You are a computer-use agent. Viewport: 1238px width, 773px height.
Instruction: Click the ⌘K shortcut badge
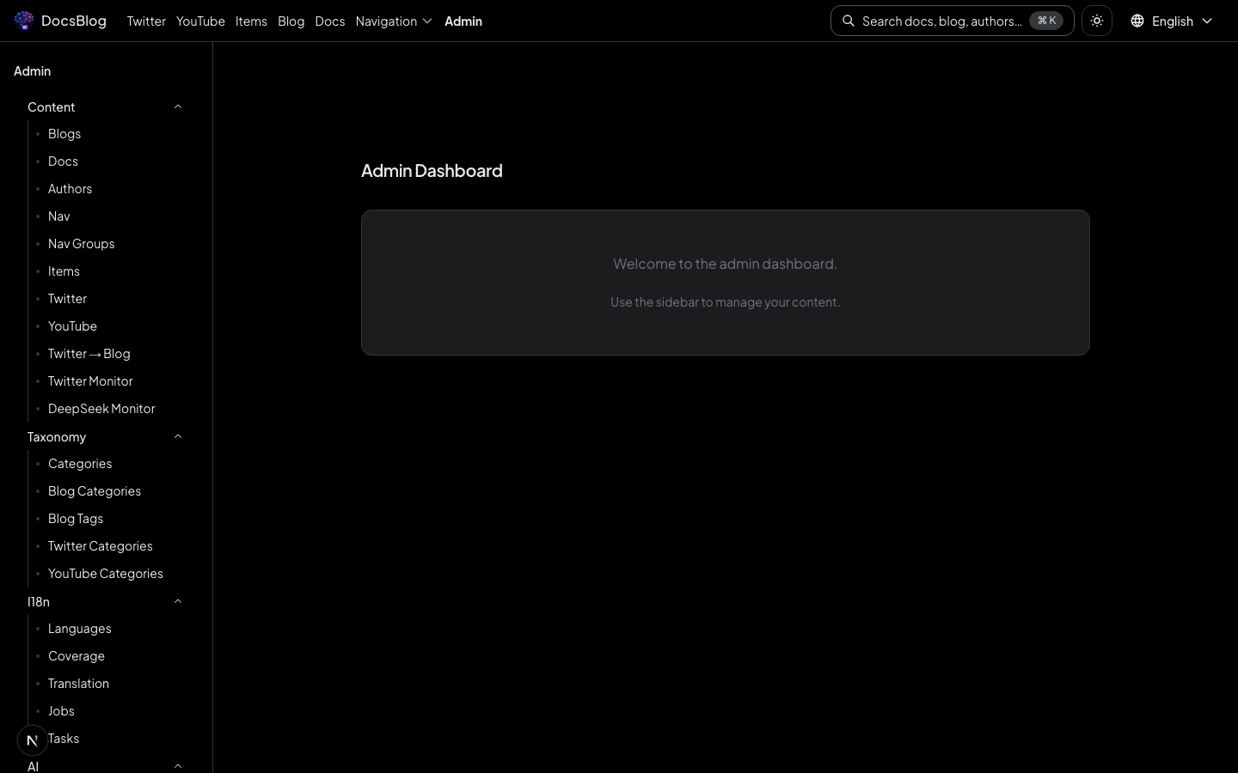pyautogui.click(x=1046, y=21)
